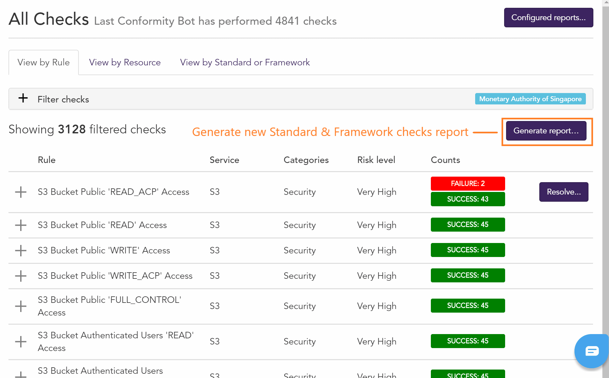609x378 pixels.
Task: Expand S3 Bucket Public 'WRITE_ACP' Access row
Action: 21,276
